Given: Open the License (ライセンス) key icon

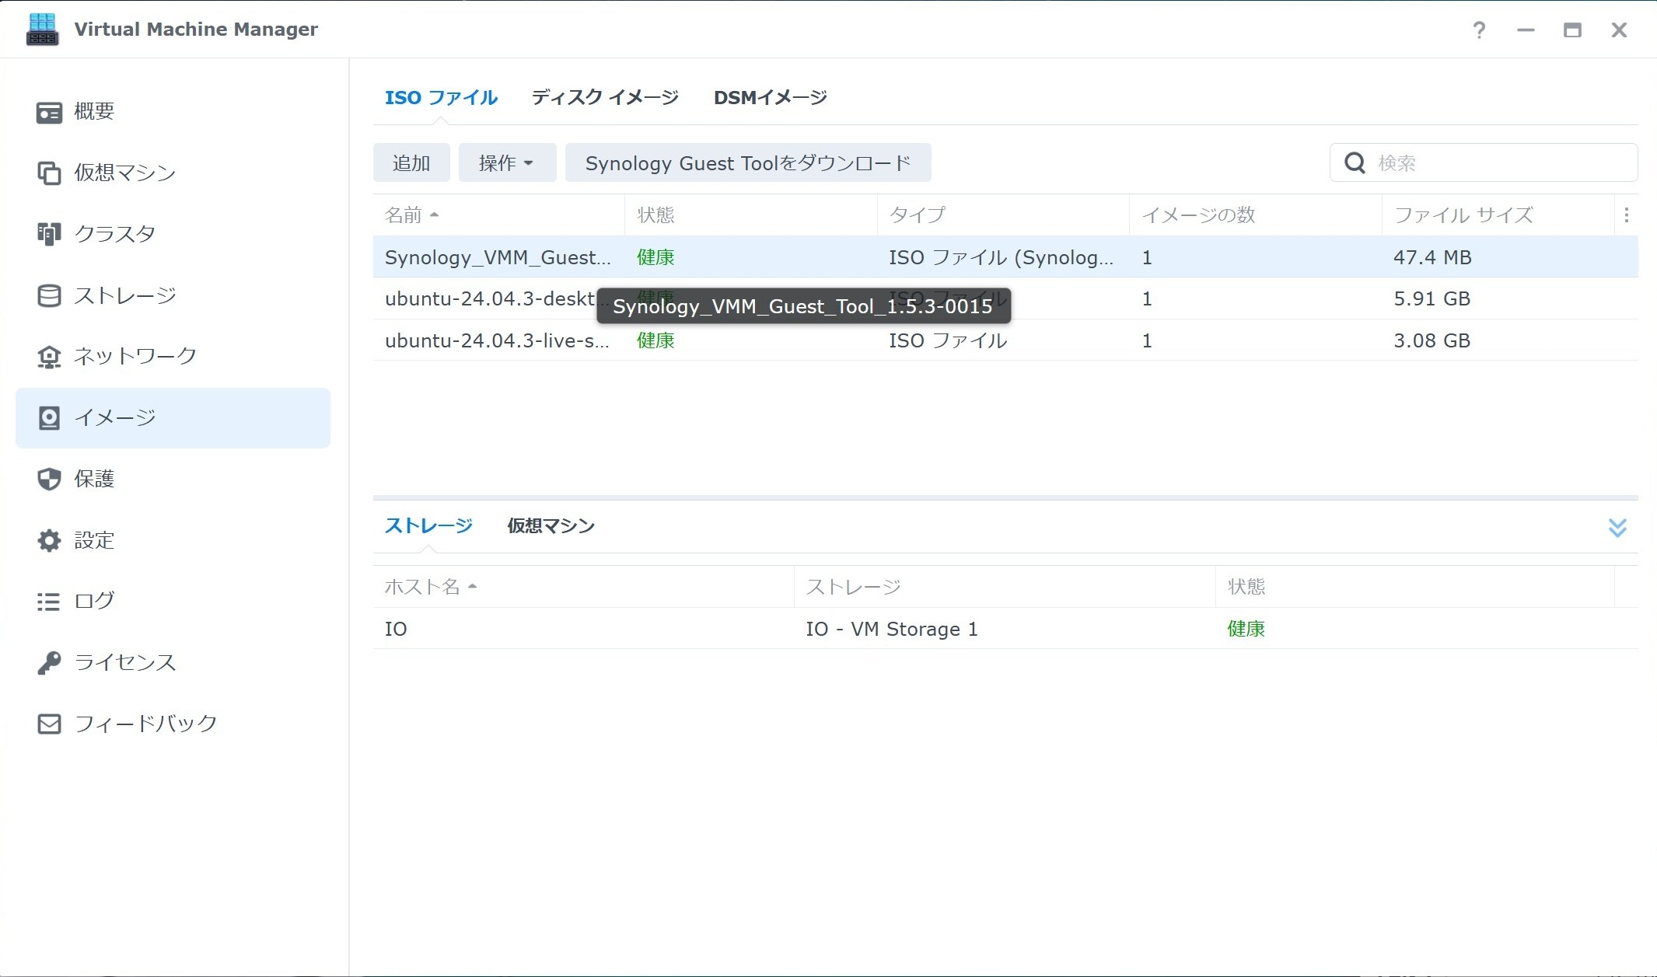Looking at the screenshot, I should [49, 663].
